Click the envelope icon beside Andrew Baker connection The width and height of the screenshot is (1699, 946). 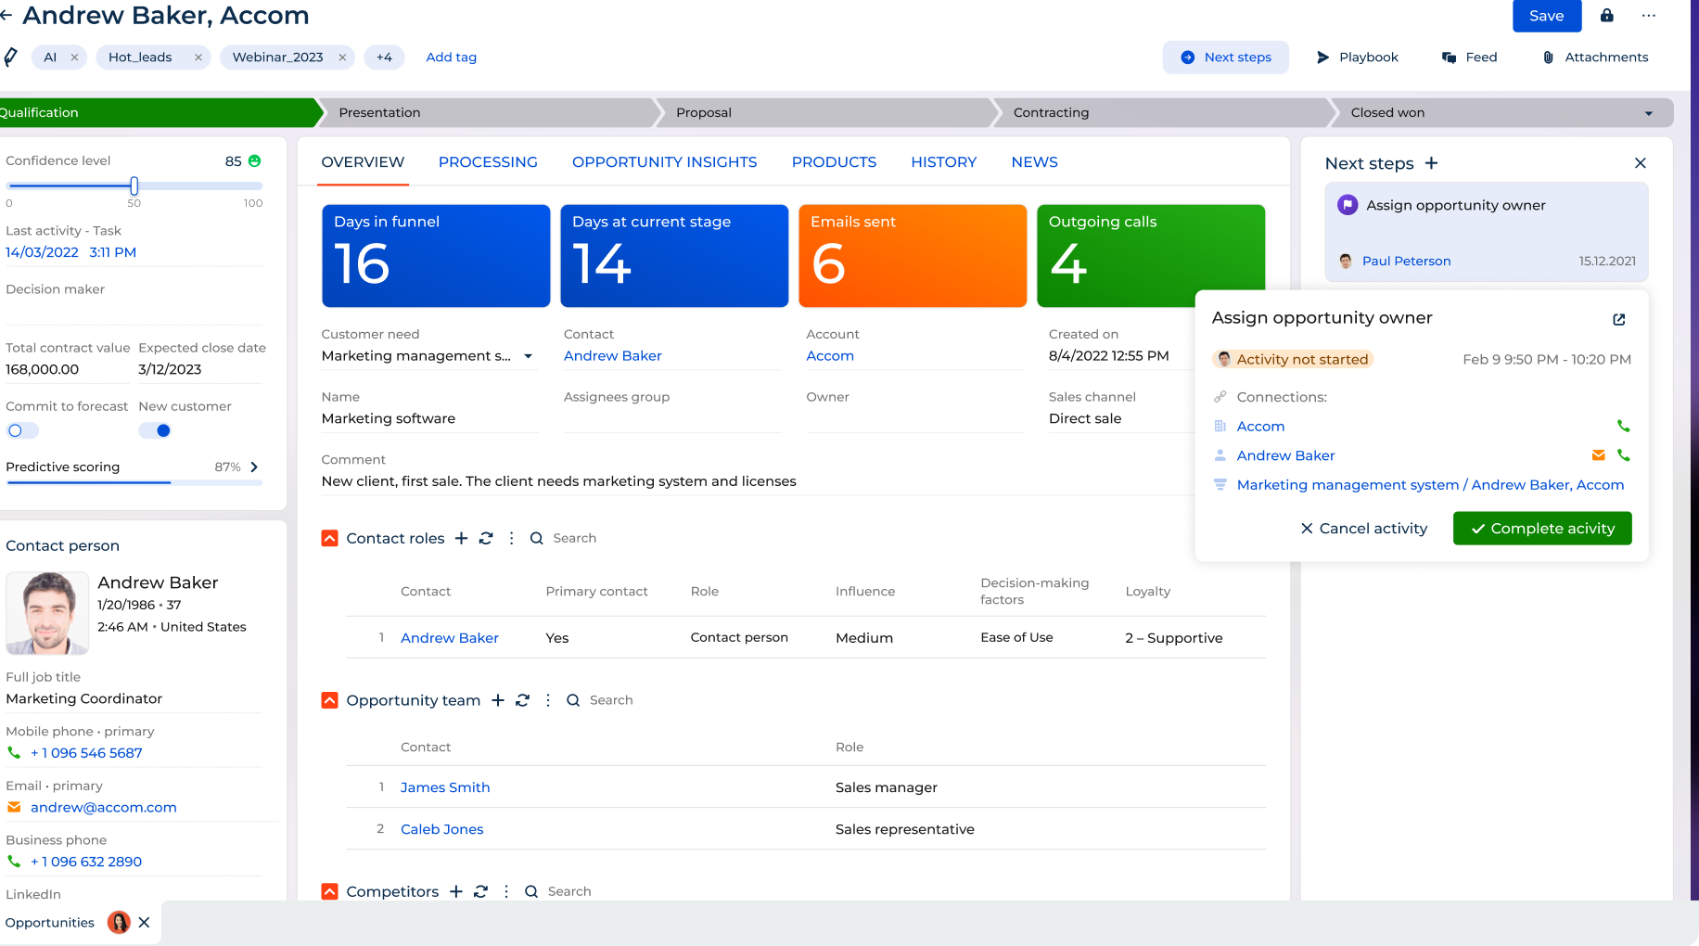click(1598, 455)
